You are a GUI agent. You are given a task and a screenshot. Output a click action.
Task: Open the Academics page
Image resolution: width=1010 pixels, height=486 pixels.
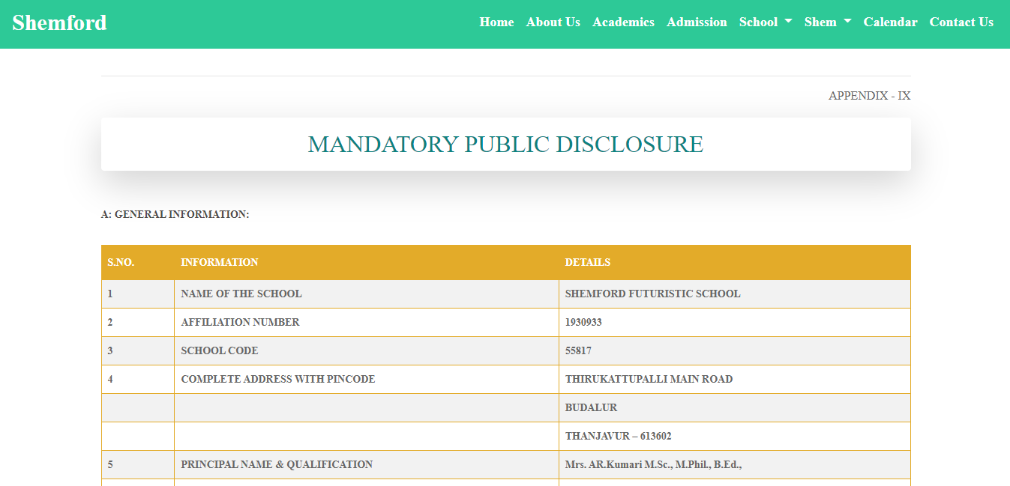point(623,22)
